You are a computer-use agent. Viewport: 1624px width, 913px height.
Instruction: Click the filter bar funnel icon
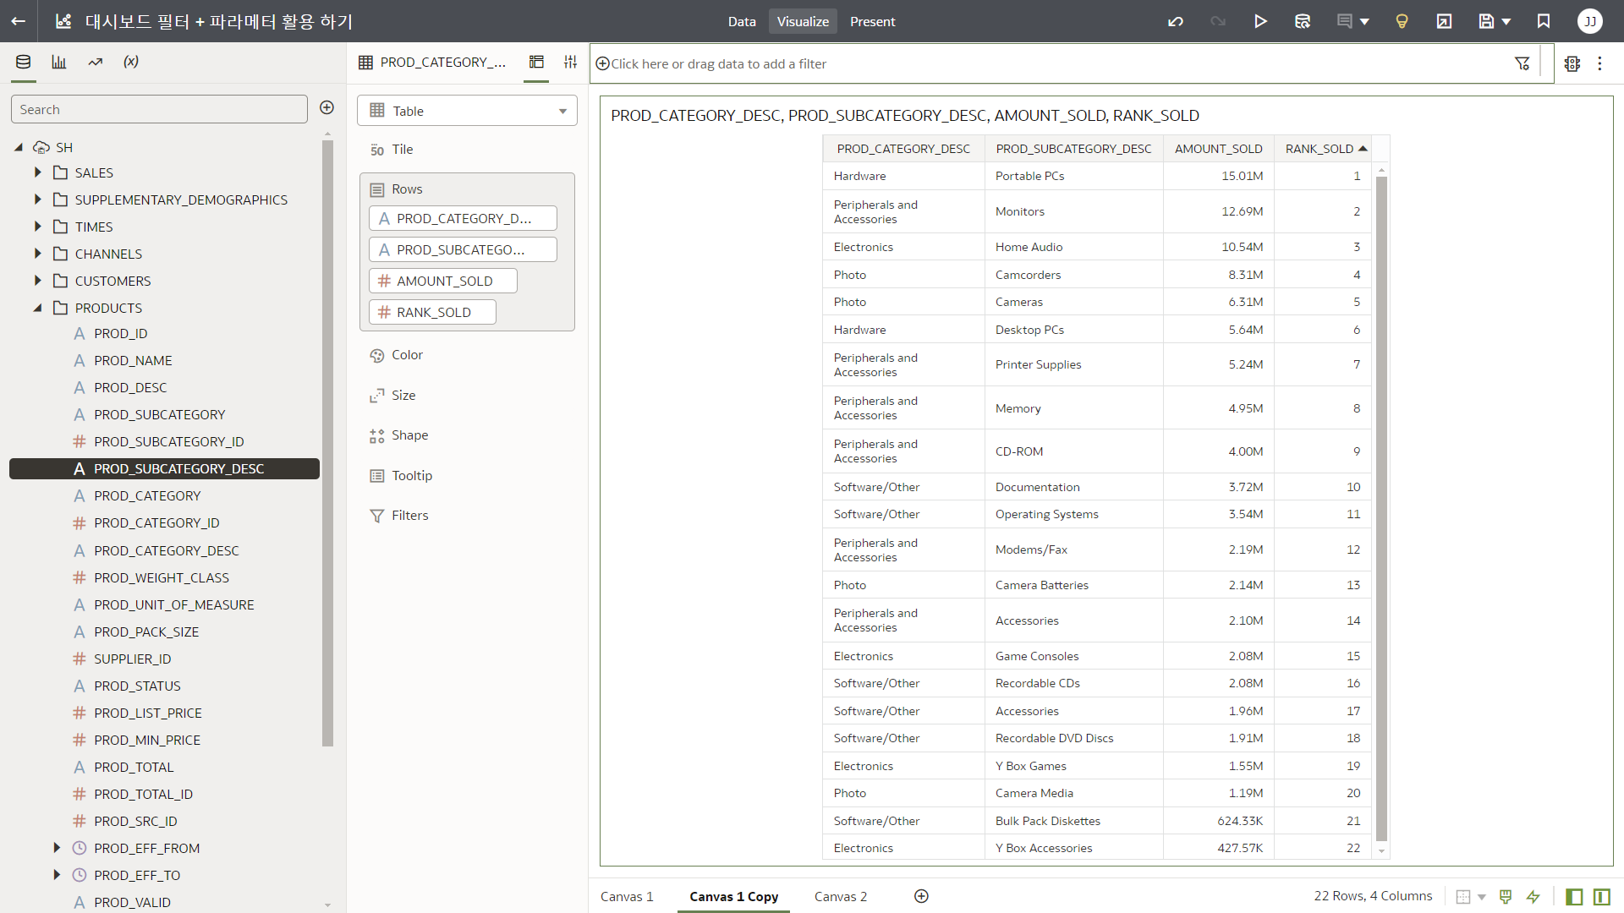coord(1522,63)
